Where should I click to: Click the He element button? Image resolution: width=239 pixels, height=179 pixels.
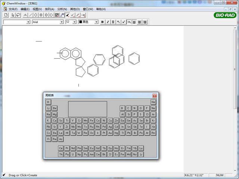[x=153, y=102]
